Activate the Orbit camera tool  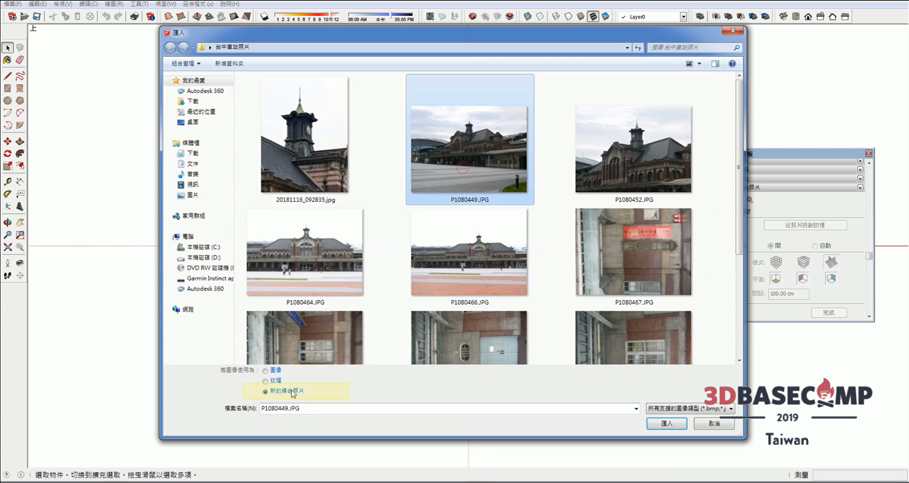[x=7, y=222]
